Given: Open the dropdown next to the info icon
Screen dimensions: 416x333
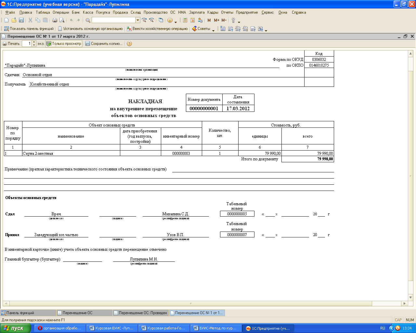Looking at the screenshot, I should click(x=176, y=21).
